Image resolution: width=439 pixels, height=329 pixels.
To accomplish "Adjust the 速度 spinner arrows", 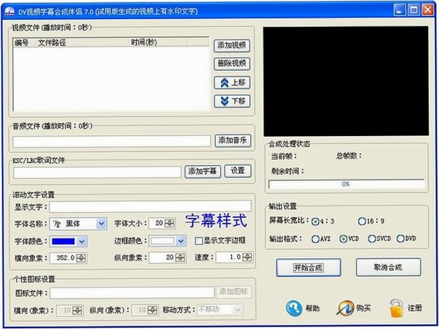I will [247, 257].
